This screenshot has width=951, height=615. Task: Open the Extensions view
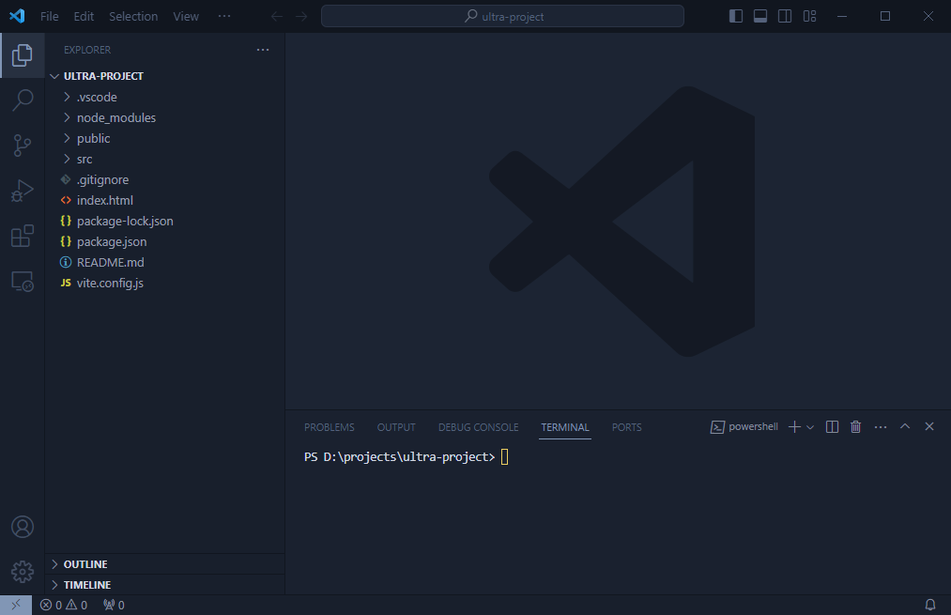(x=23, y=236)
